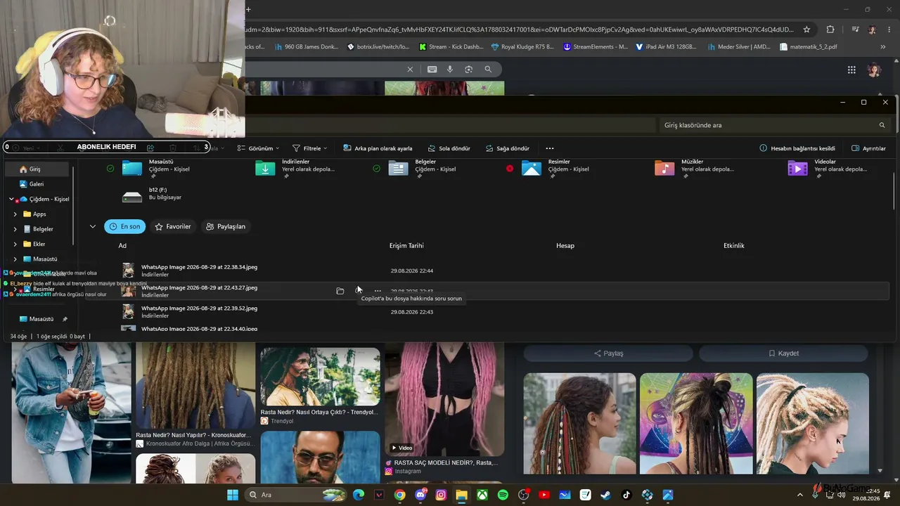The width and height of the screenshot is (900, 506).
Task: Open the Stream - Kick Dashboard bookmark
Action: coord(451,47)
